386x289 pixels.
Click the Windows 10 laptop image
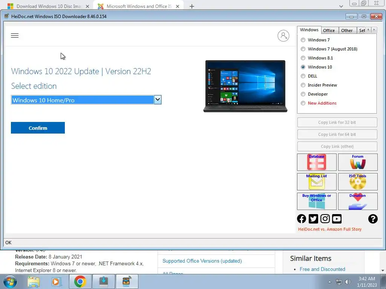[x=245, y=86]
